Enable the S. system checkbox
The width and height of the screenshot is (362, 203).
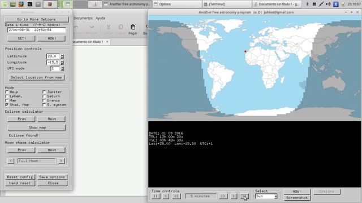[44, 105]
